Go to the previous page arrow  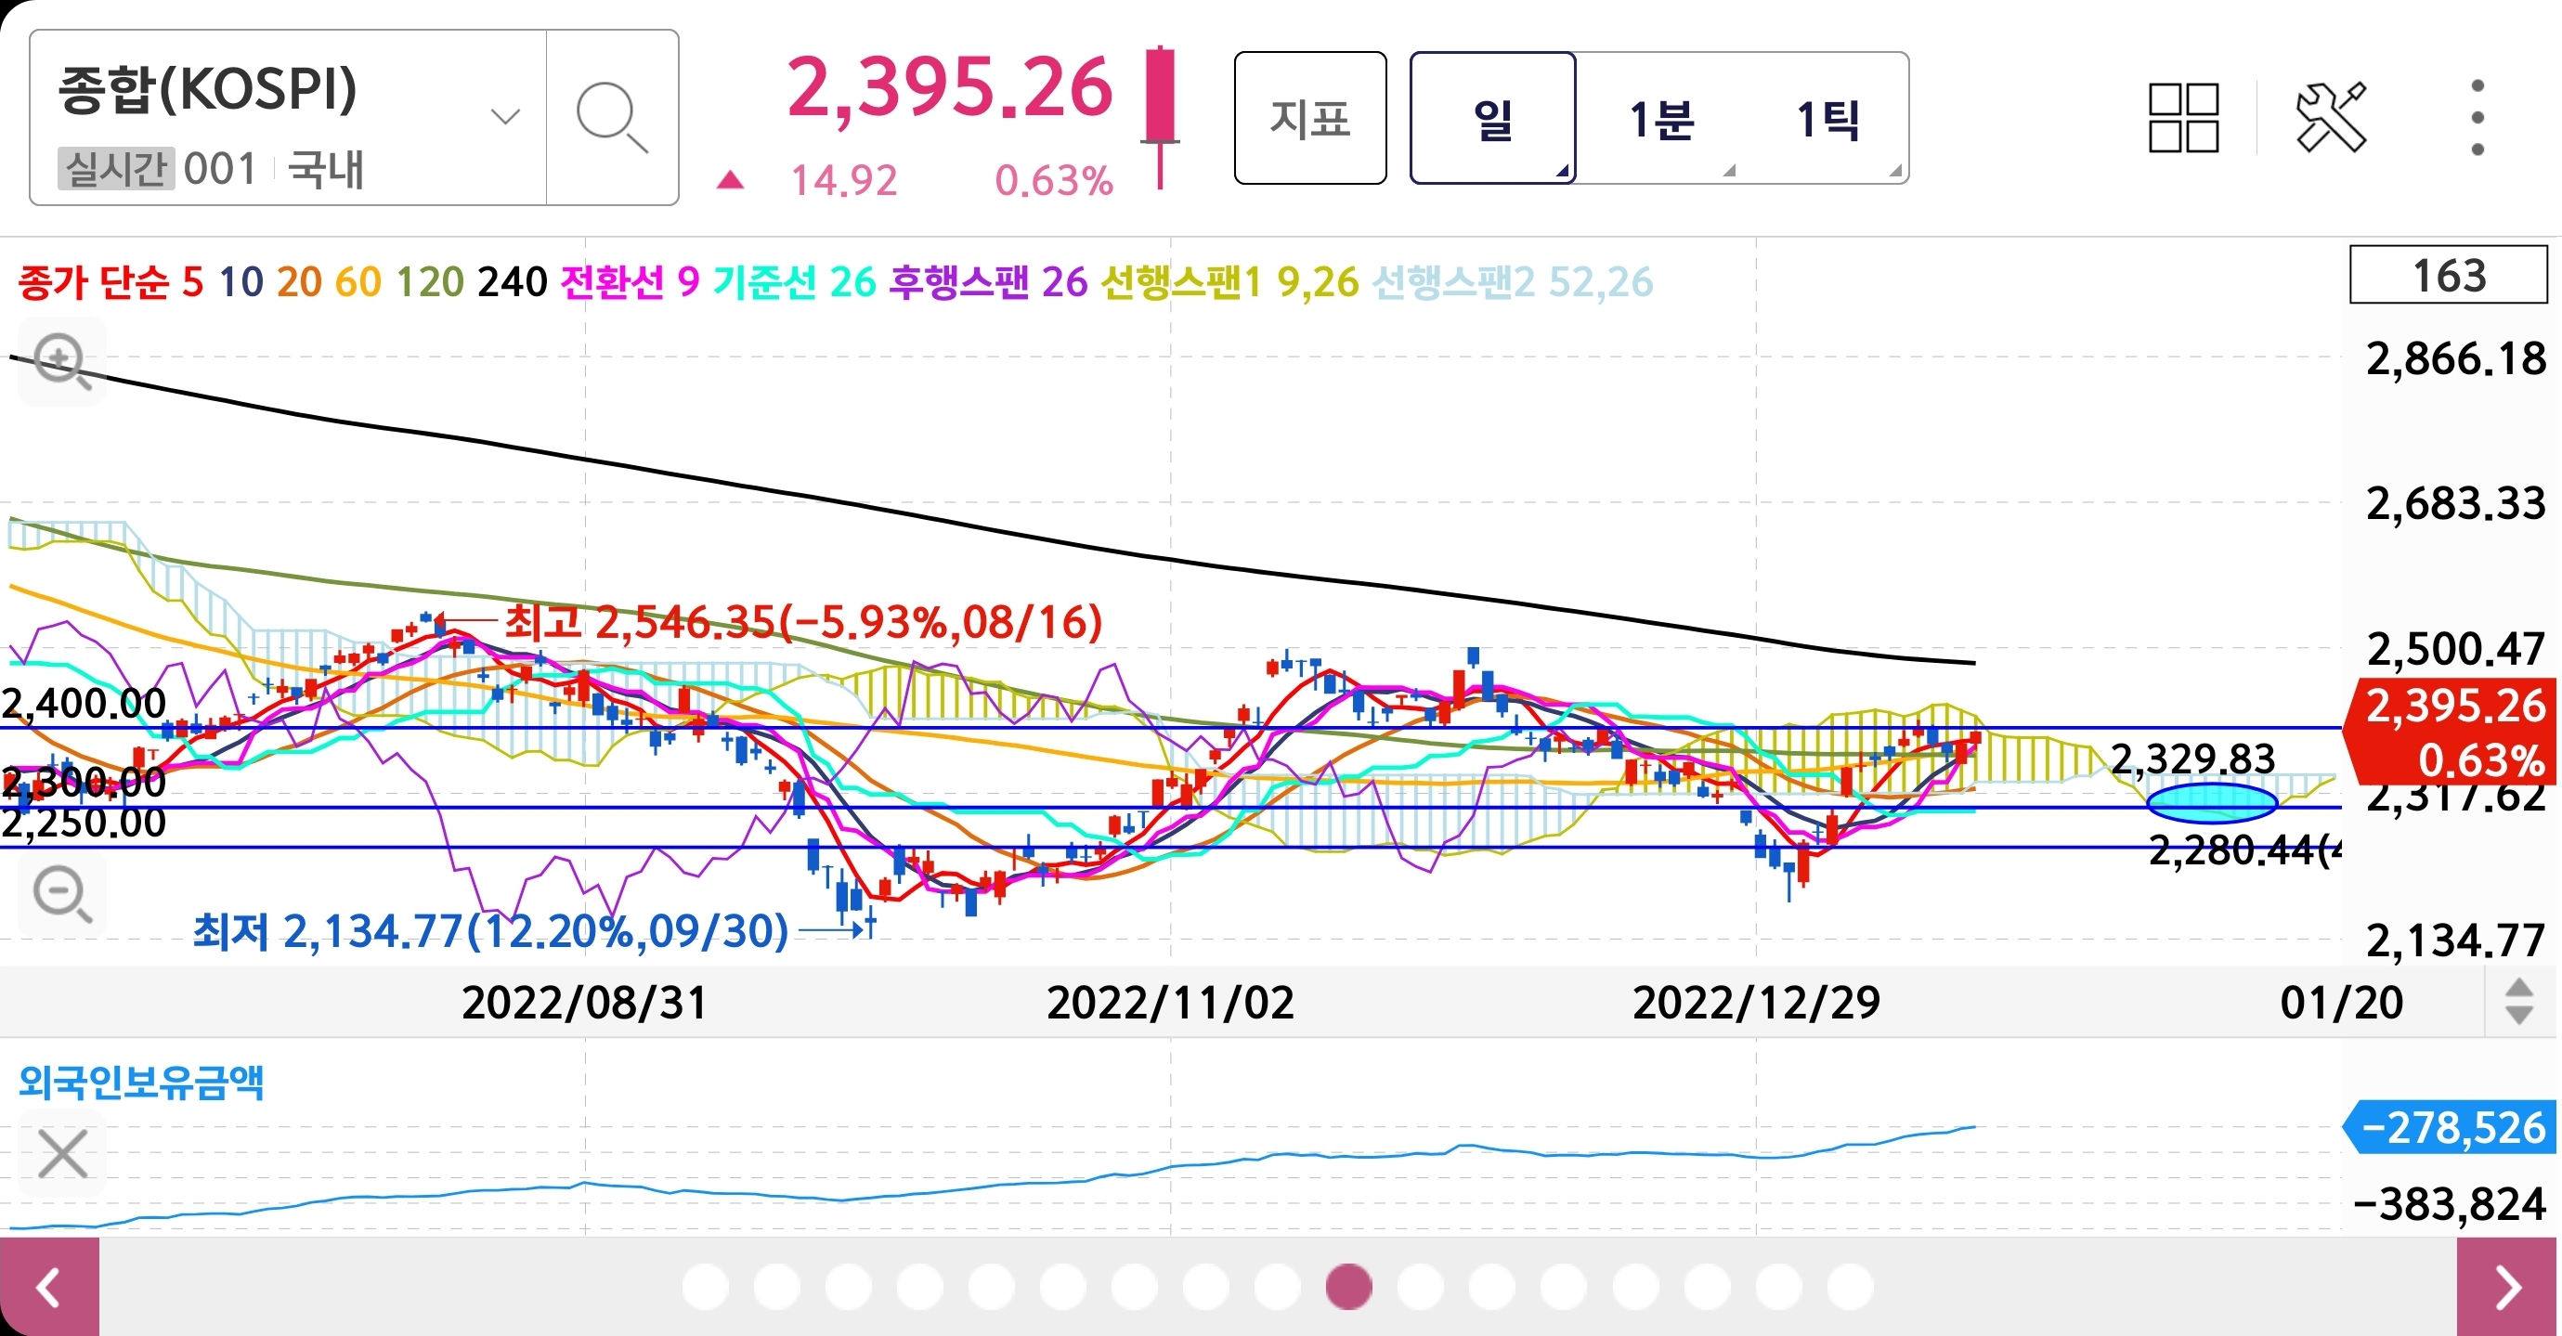(x=48, y=1288)
